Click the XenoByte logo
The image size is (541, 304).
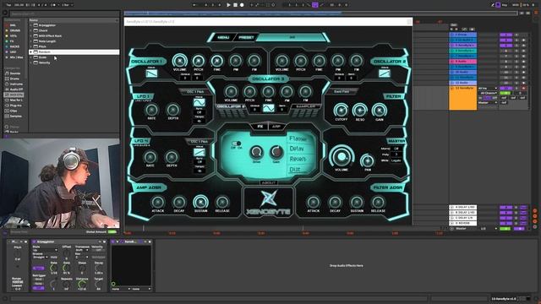(x=269, y=203)
